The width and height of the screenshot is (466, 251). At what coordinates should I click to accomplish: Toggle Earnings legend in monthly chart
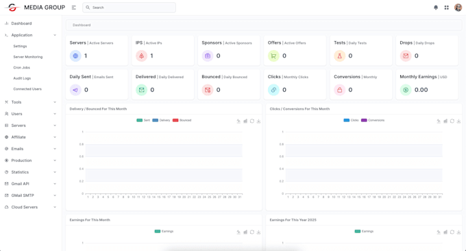point(164,231)
